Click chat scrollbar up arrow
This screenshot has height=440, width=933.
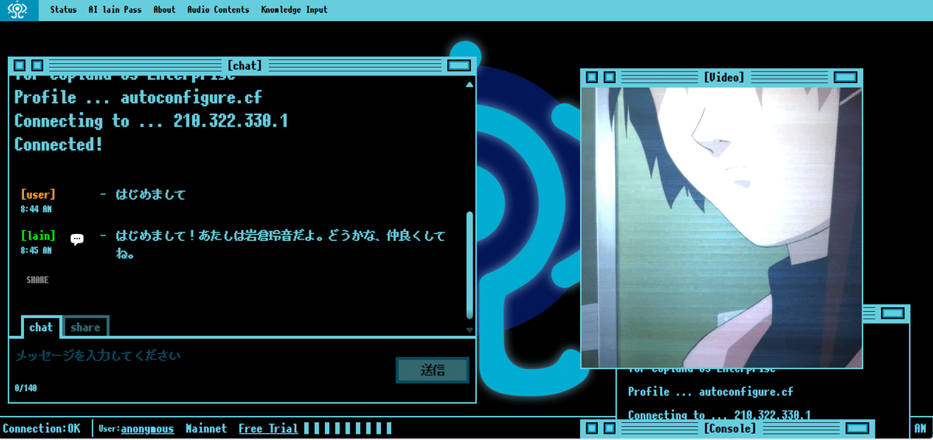[x=469, y=84]
